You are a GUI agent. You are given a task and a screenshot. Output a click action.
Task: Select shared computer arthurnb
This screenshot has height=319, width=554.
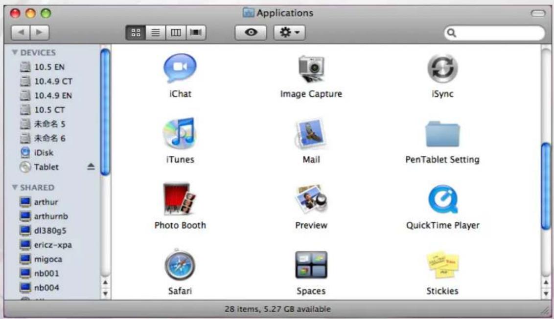44,216
